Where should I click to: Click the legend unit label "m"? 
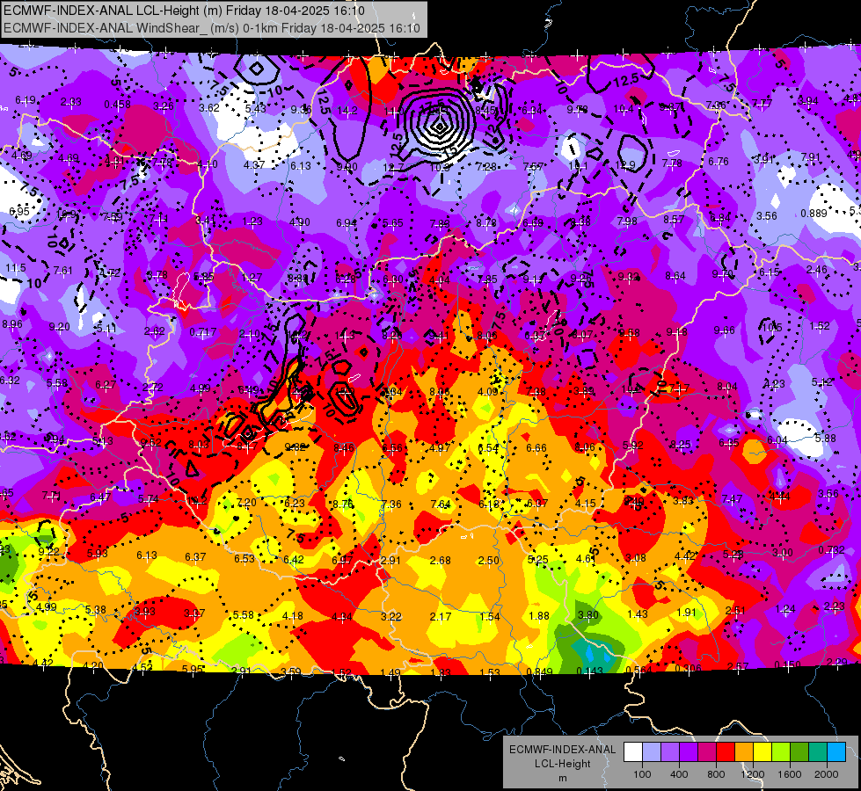pos(562,779)
